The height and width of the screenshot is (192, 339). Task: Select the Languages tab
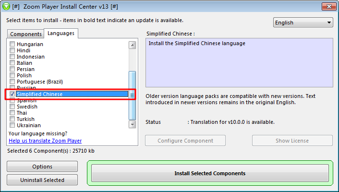pyautogui.click(x=61, y=33)
